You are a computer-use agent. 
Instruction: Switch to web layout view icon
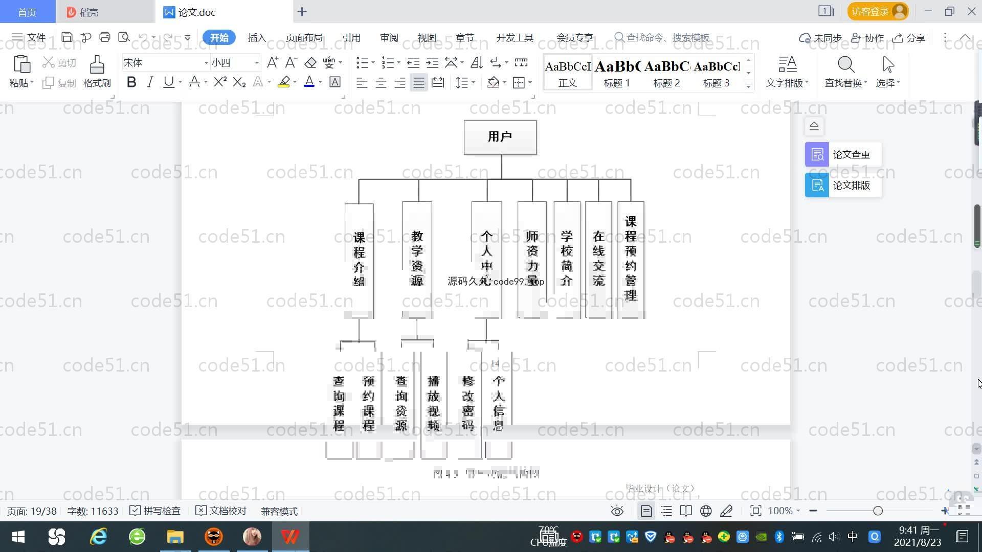pyautogui.click(x=706, y=511)
